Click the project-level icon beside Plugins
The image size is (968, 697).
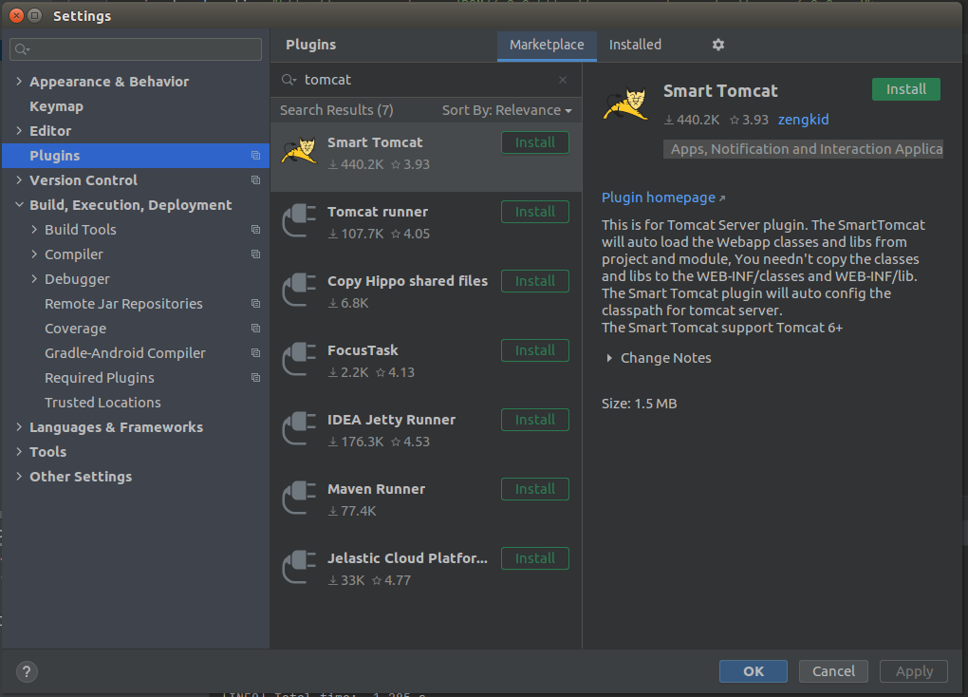tap(255, 156)
